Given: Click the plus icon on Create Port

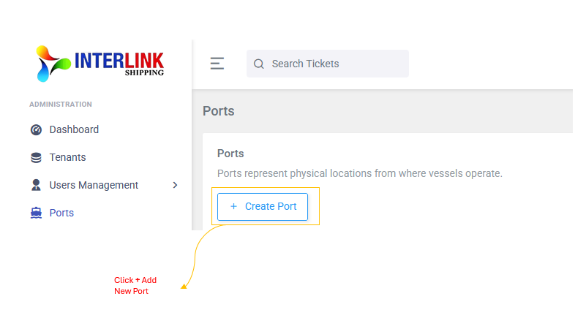Looking at the screenshot, I should pos(233,207).
